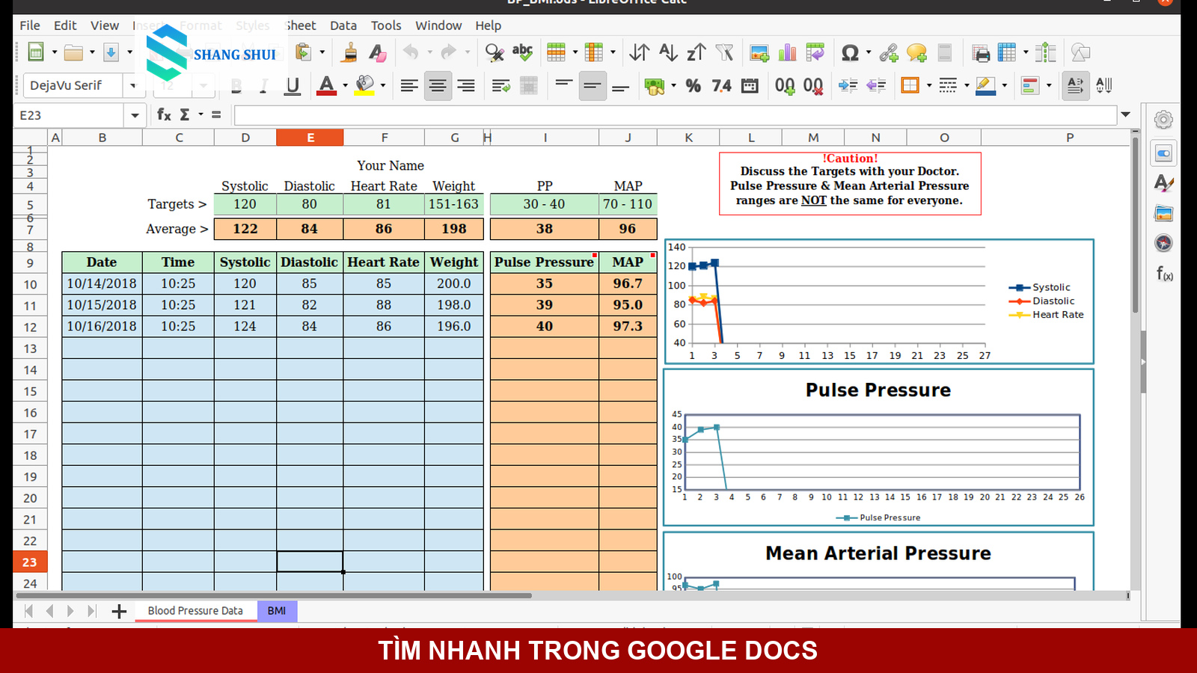Click the Save document icon
The height and width of the screenshot is (673, 1197).
click(x=111, y=52)
